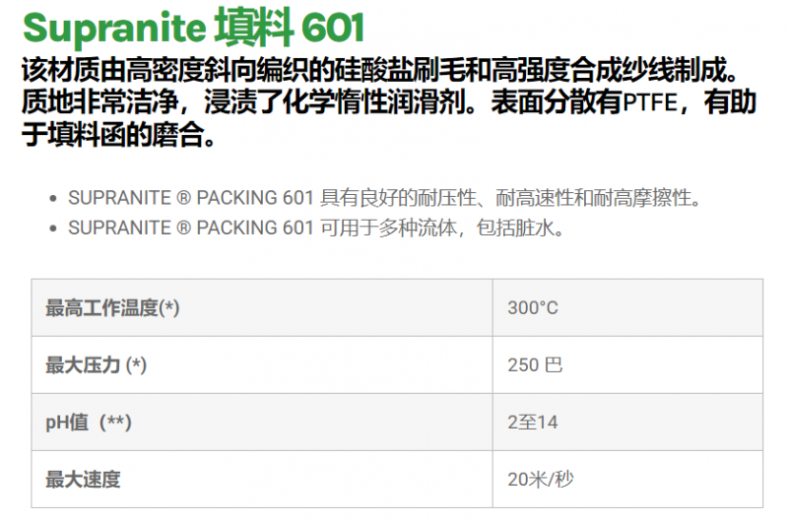Select the 最大压力 (*) table cell

coord(262,365)
